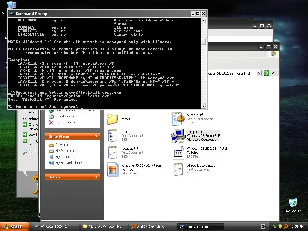Switch to Windows 2000 (C:) taskbar button

click(55, 226)
